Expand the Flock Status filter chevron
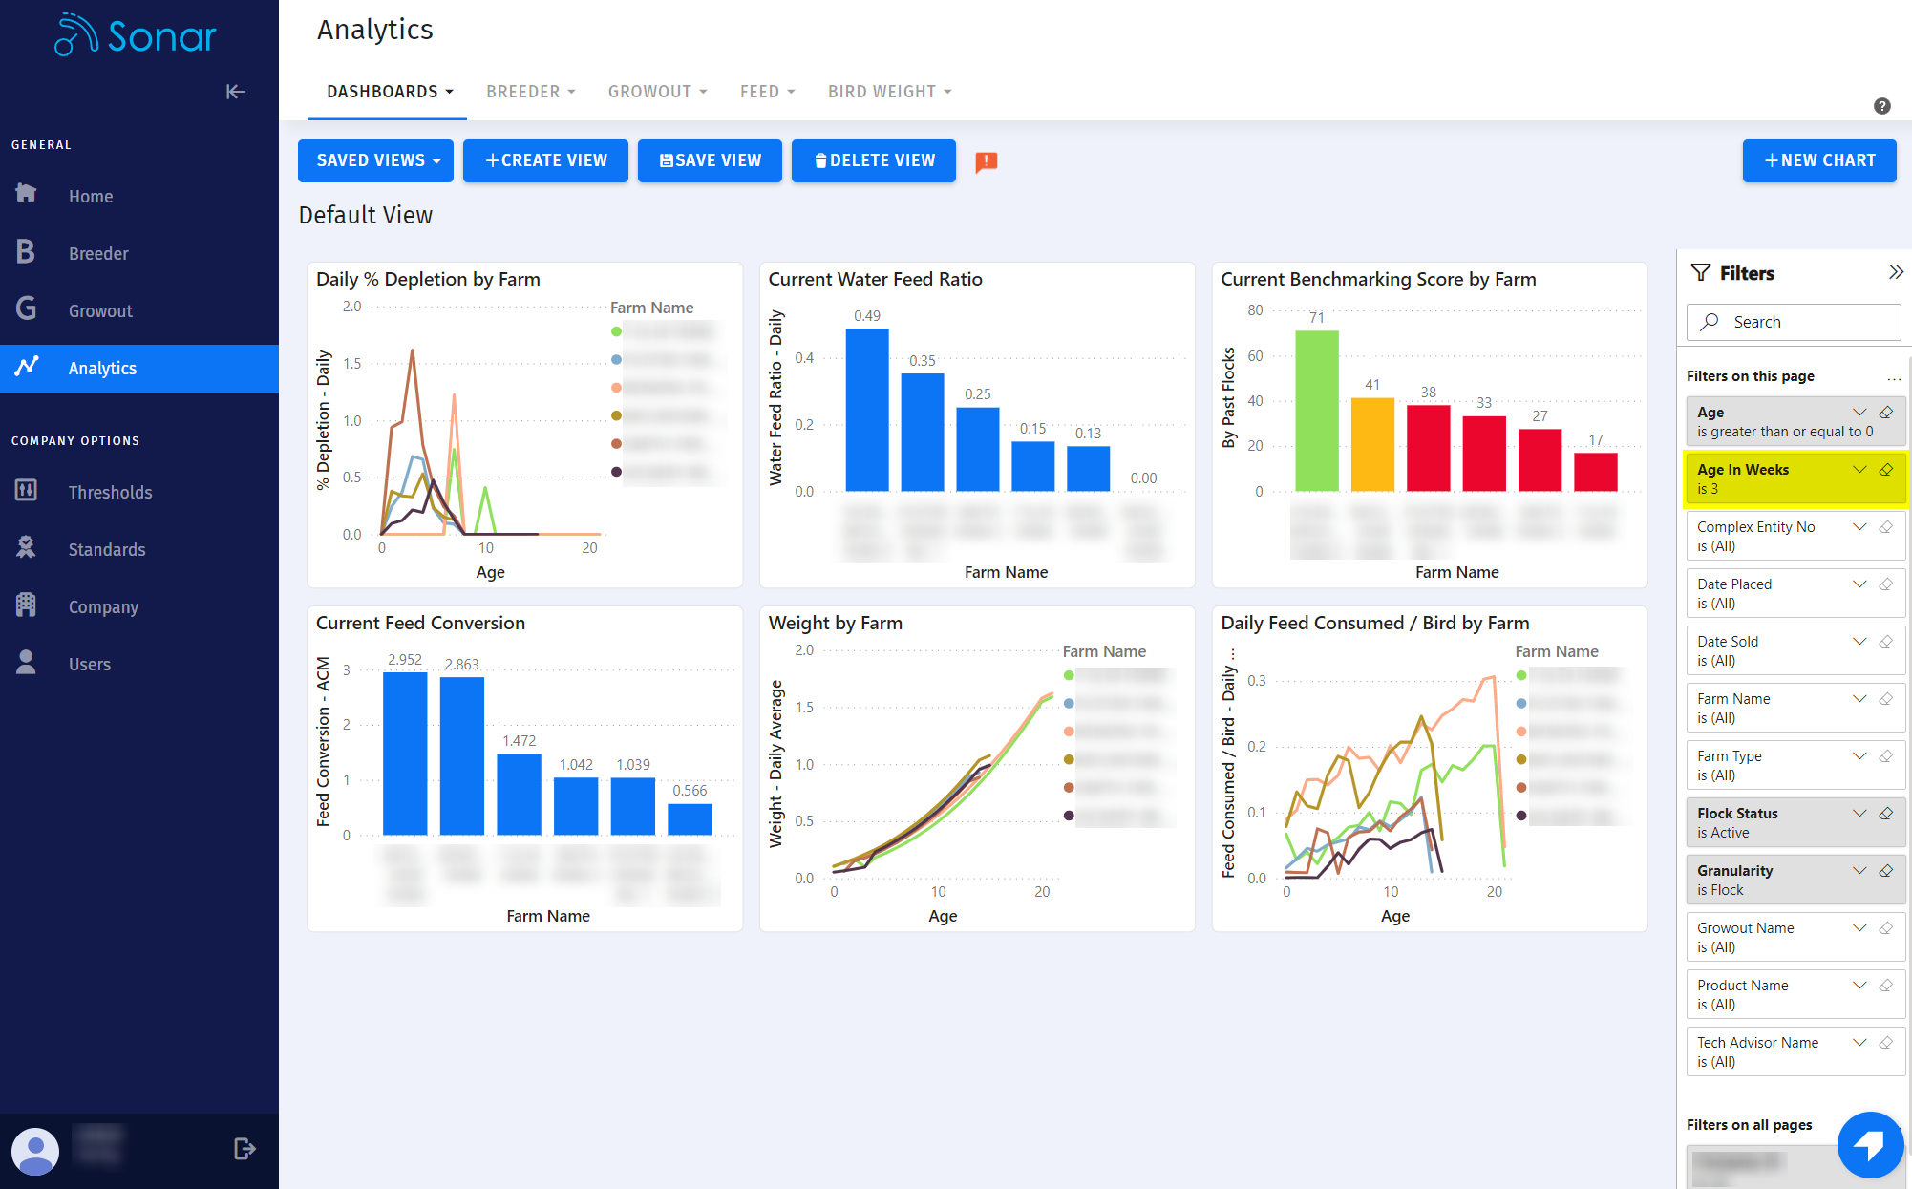The width and height of the screenshot is (1912, 1189). tap(1859, 814)
